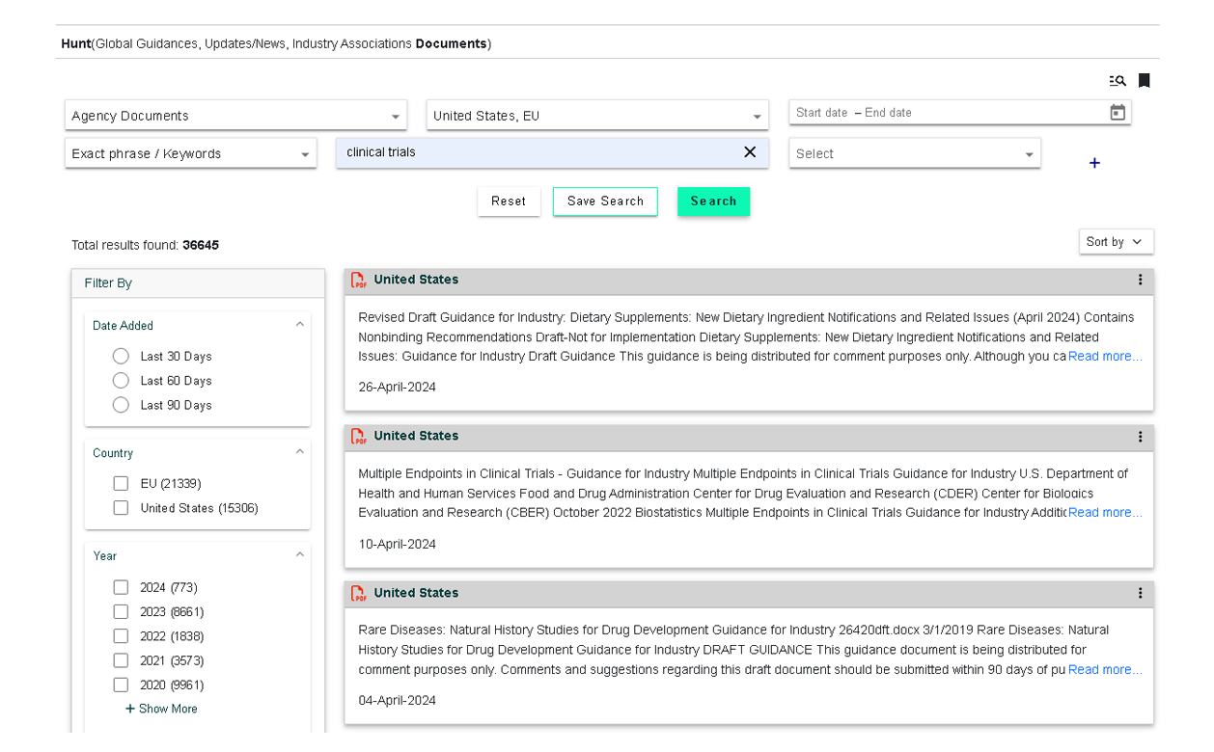Click the Save Search button
This screenshot has width=1214, height=752.
[x=605, y=201]
